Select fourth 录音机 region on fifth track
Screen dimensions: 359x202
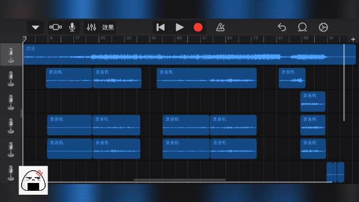click(x=233, y=149)
